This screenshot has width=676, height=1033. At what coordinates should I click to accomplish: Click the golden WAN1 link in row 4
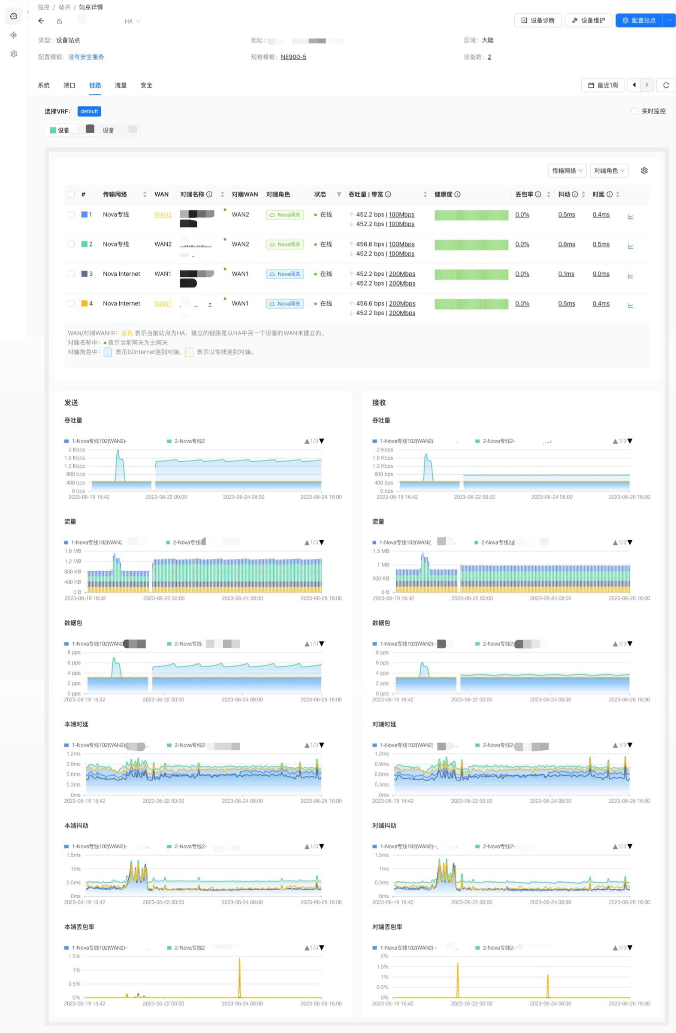click(163, 303)
